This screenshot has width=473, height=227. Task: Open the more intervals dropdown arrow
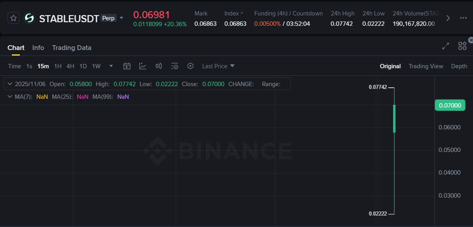[111, 66]
